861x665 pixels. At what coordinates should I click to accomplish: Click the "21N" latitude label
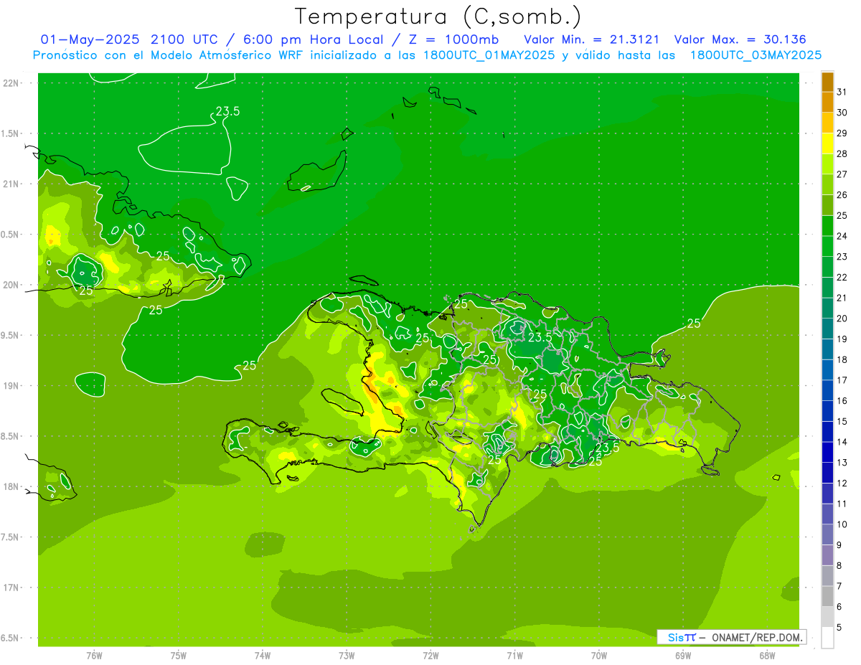(11, 184)
